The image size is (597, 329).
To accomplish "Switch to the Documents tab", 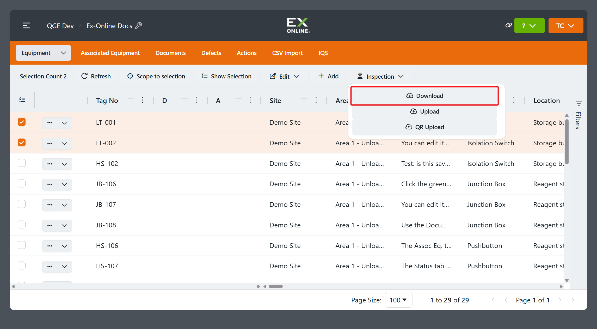I will click(170, 53).
